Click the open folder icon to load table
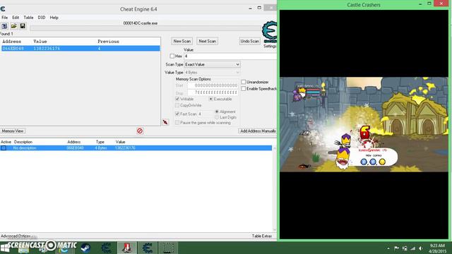 coord(13,26)
